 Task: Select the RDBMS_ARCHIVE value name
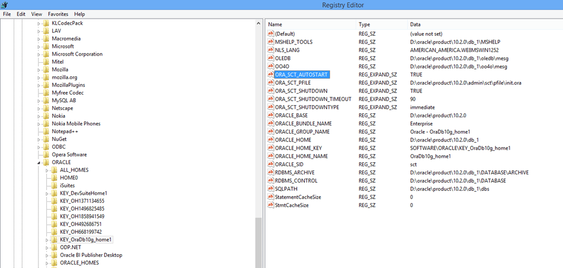pos(295,172)
